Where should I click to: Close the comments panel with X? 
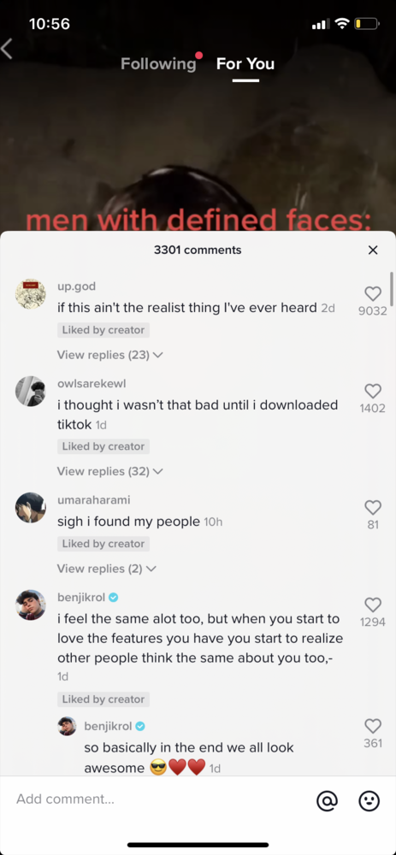point(373,251)
